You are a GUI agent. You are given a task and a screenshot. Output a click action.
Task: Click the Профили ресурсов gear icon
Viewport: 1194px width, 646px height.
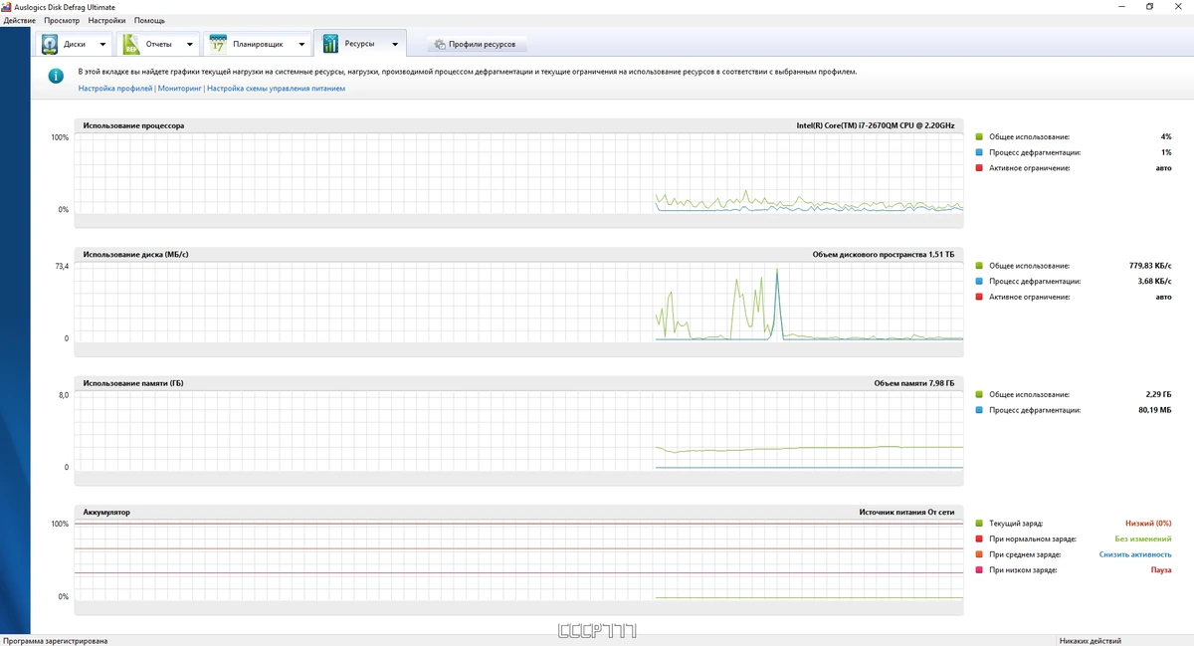[440, 45]
